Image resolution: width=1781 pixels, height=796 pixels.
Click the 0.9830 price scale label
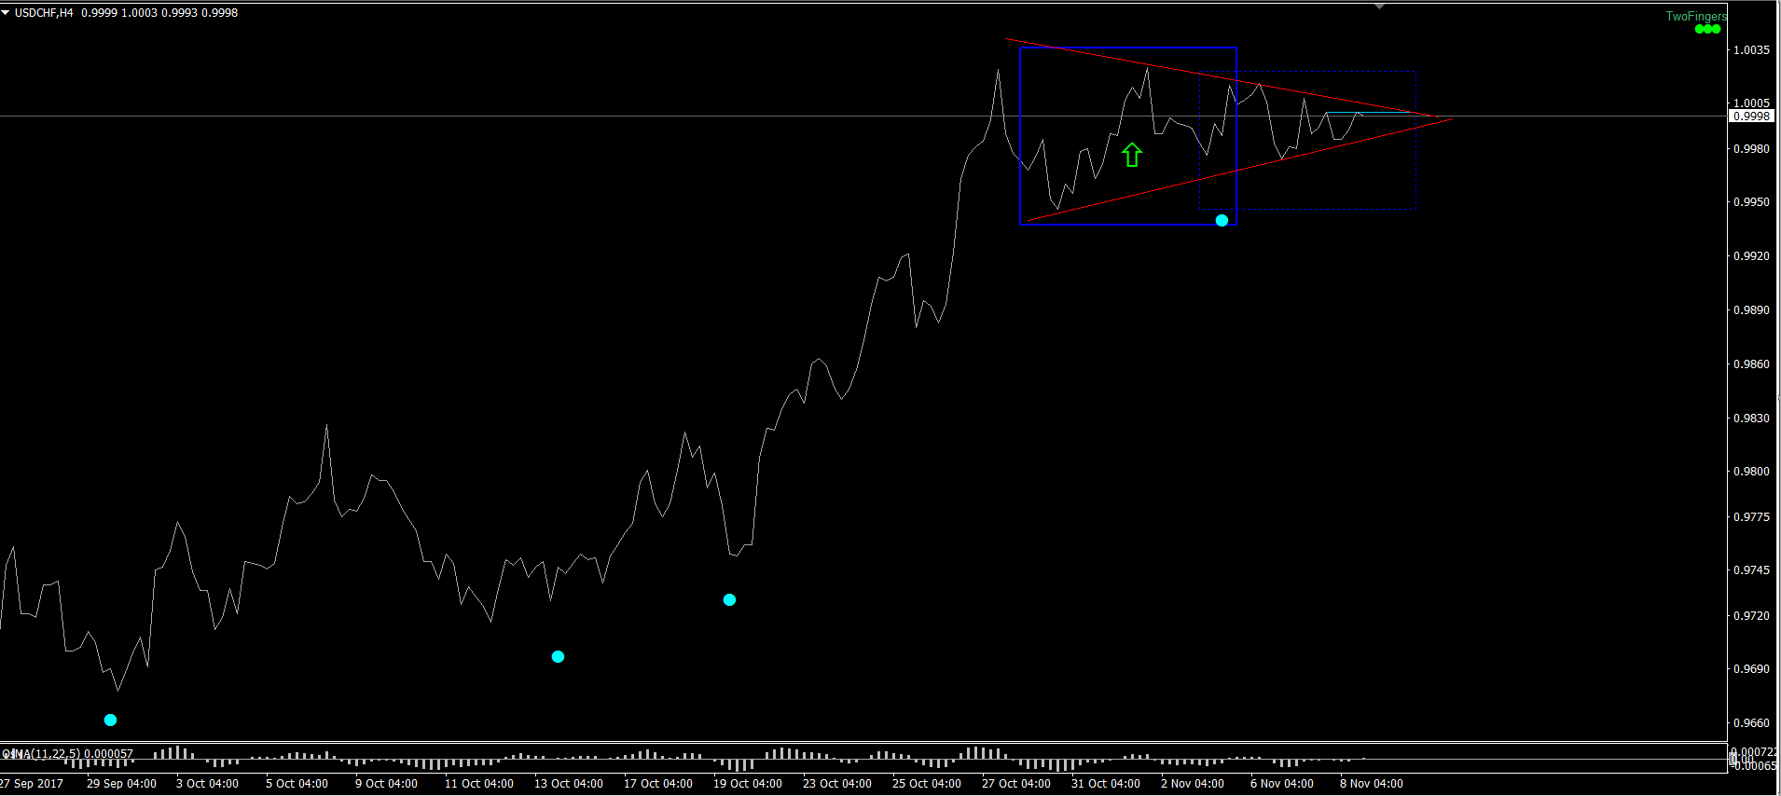1751,419
